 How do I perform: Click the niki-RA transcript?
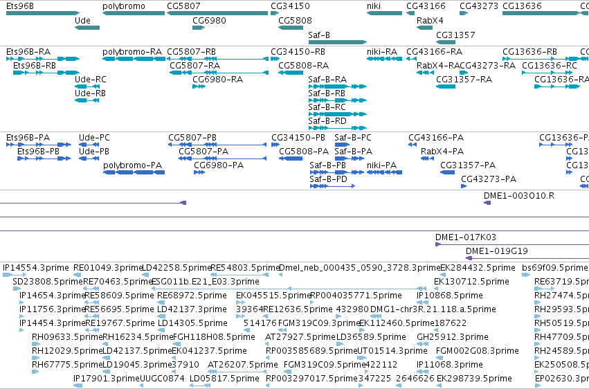384,59
